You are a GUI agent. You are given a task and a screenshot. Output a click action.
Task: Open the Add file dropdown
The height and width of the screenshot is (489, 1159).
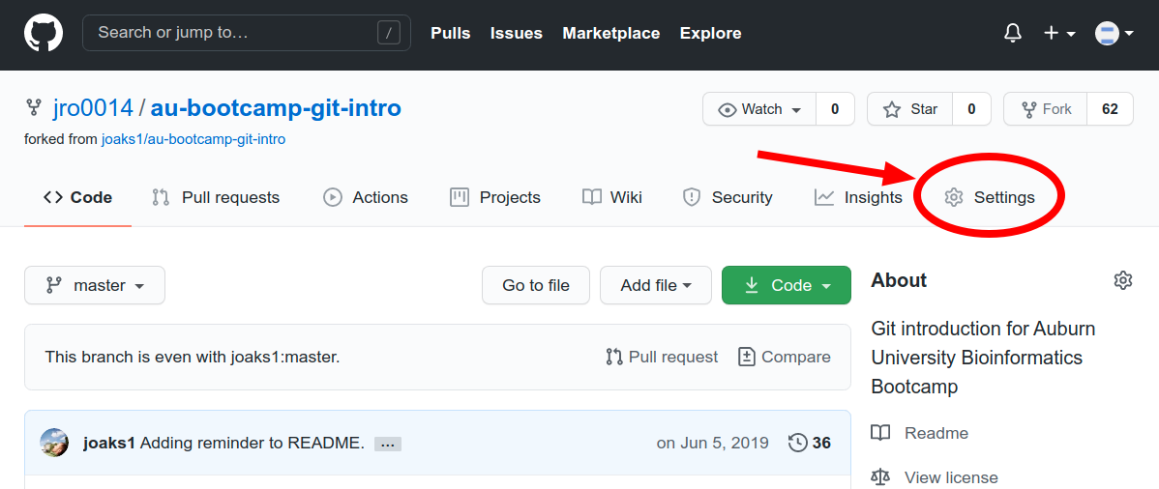click(656, 285)
